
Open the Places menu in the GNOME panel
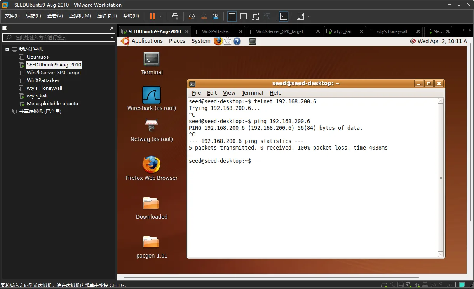point(177,41)
